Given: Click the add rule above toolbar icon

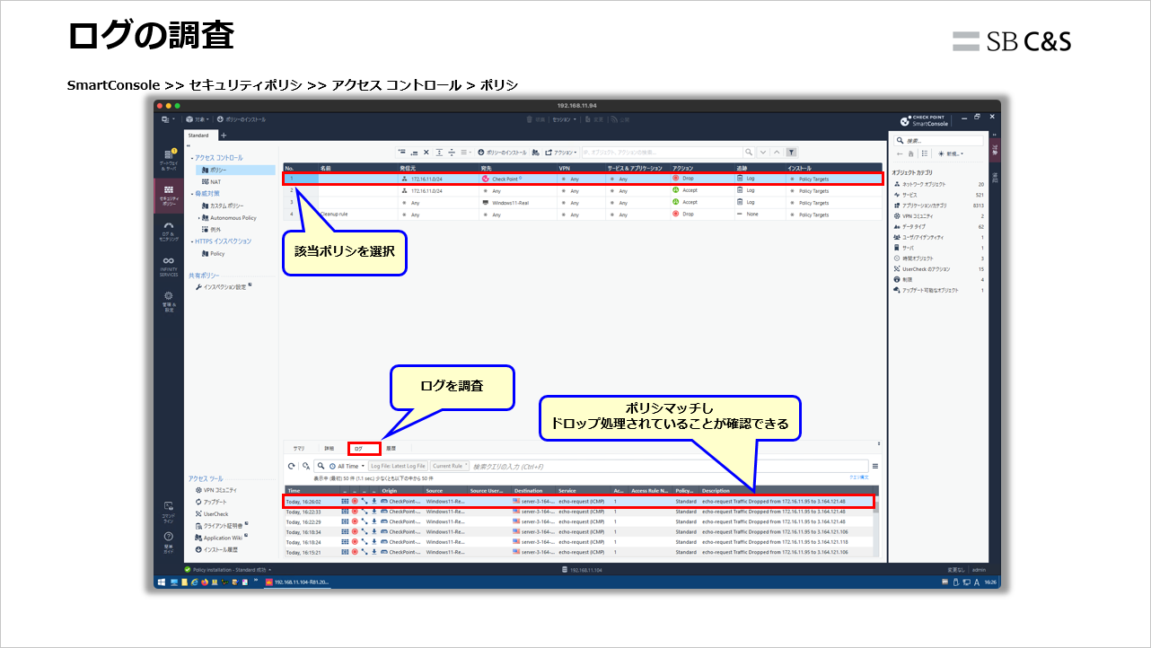Looking at the screenshot, I should tap(401, 153).
